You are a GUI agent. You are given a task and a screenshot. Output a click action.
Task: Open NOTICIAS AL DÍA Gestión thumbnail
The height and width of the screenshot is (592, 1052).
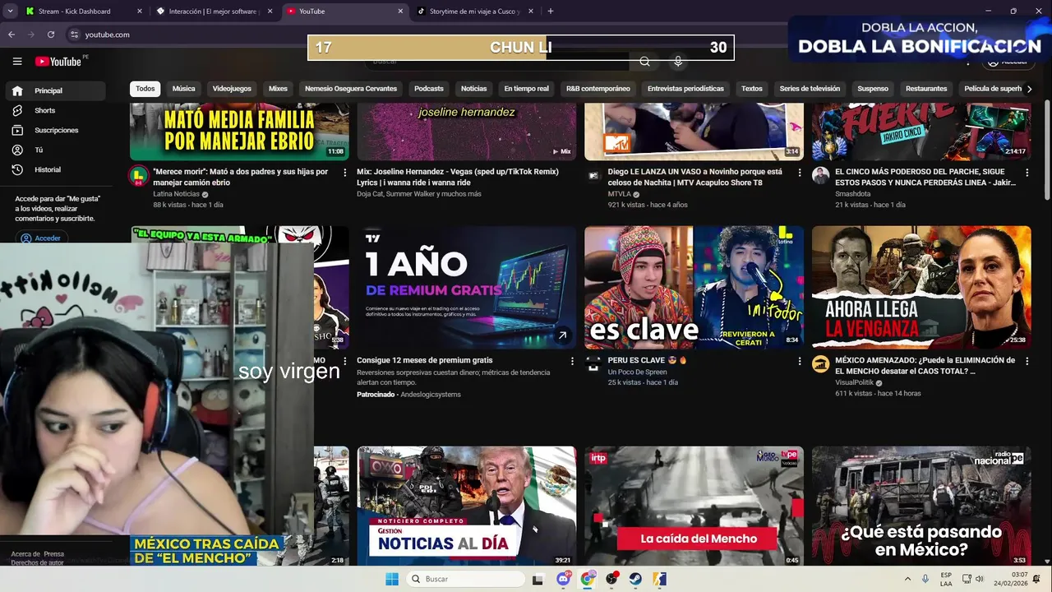click(x=466, y=506)
